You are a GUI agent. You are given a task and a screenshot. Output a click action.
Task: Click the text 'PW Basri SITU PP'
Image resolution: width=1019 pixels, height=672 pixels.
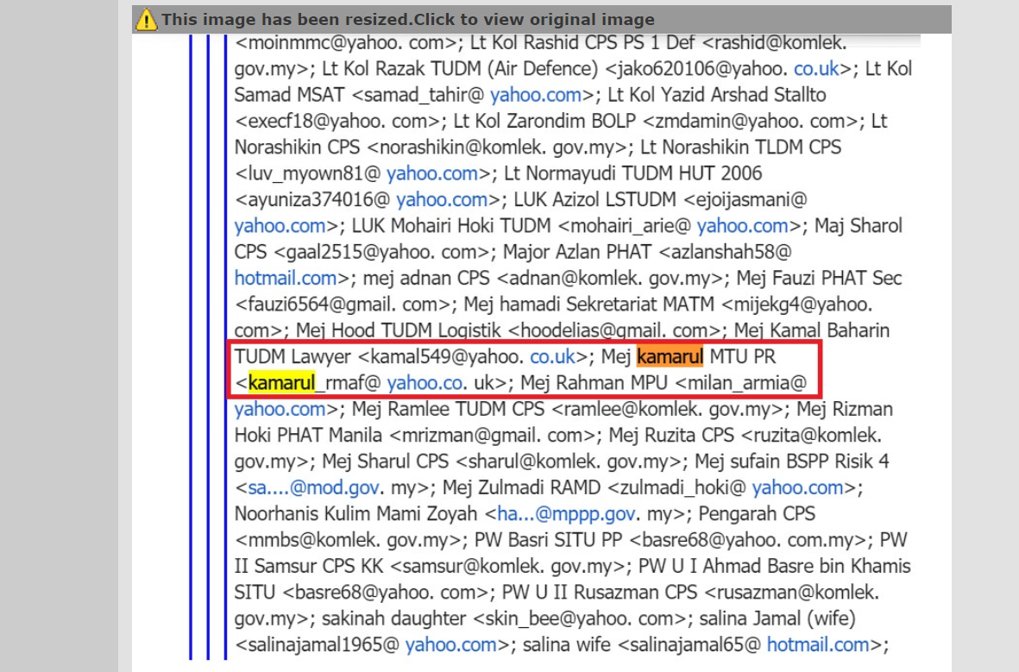coord(549,540)
